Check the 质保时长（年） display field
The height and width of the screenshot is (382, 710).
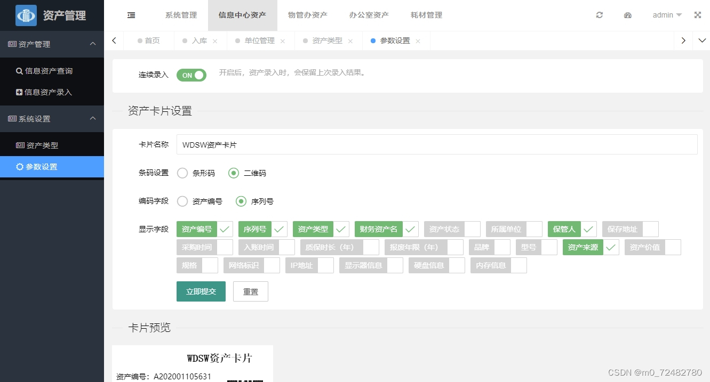point(340,248)
